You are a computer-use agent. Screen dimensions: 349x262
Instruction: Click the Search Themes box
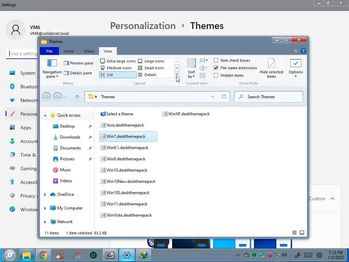coord(269,97)
